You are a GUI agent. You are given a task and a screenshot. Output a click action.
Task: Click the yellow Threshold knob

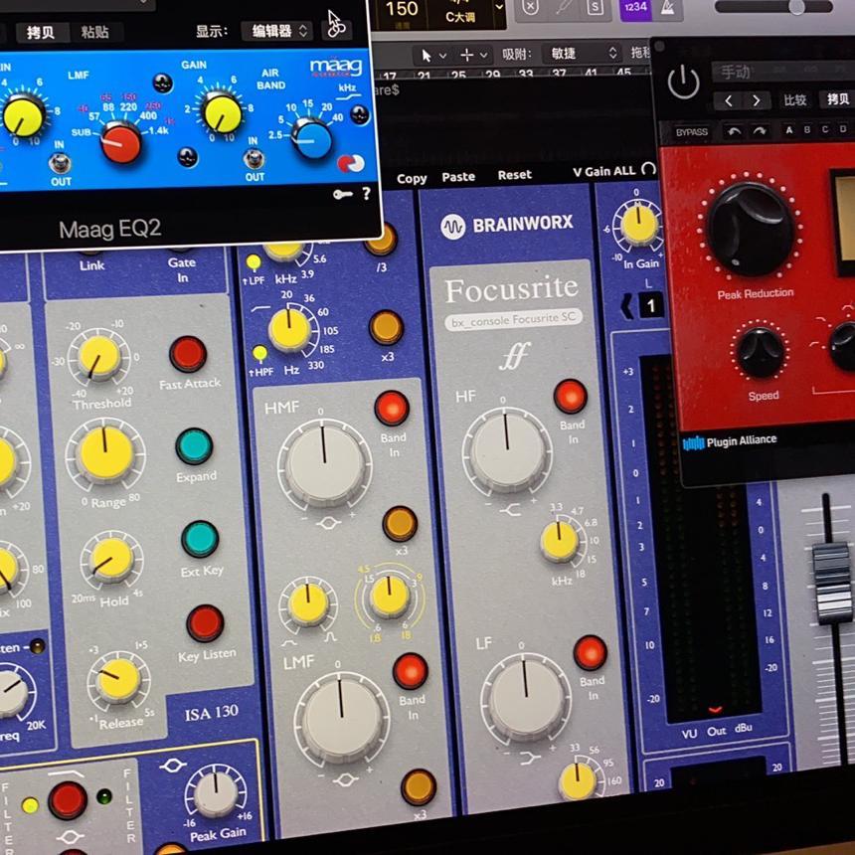99,357
